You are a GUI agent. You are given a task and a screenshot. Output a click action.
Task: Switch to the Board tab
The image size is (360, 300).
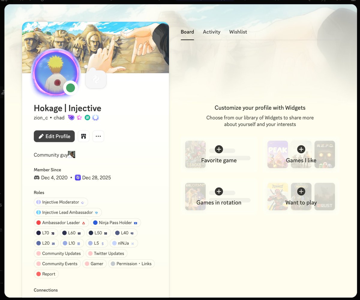click(187, 32)
